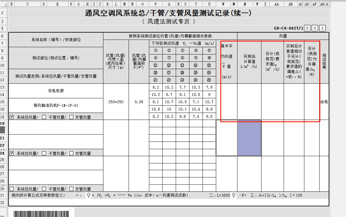Tick 系统总风量 checkbox in row 30
The height and width of the screenshot is (217, 346).
pos(12,189)
